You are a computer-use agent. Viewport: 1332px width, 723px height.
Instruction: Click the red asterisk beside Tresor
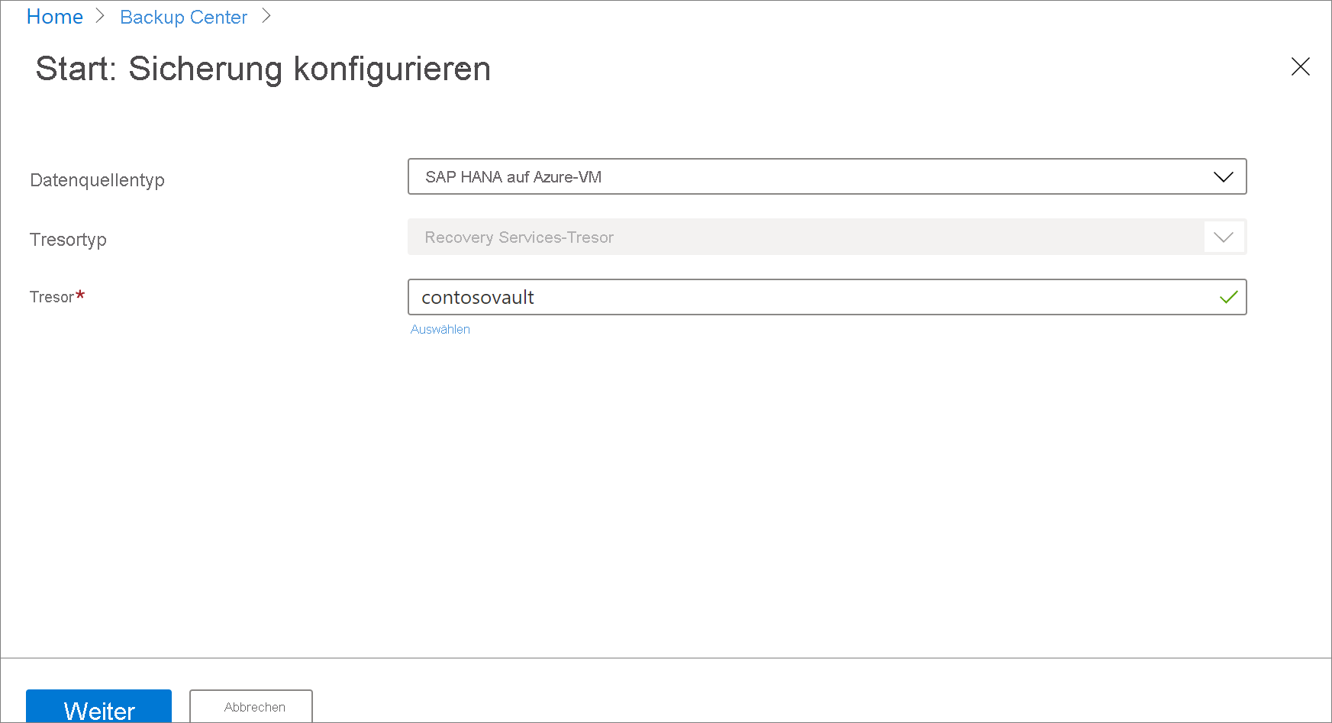click(80, 292)
